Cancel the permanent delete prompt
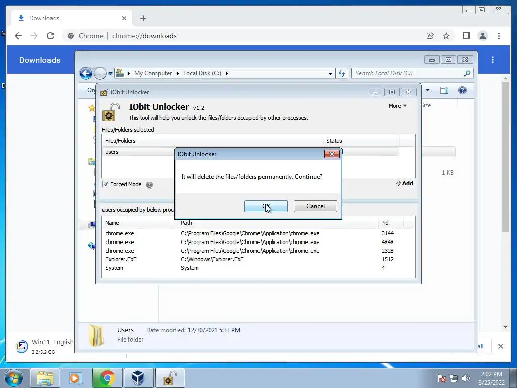 [x=315, y=206]
